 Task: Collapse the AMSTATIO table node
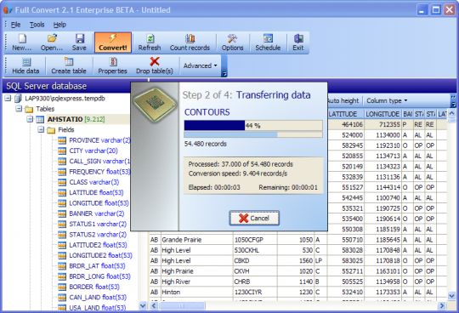click(30, 119)
